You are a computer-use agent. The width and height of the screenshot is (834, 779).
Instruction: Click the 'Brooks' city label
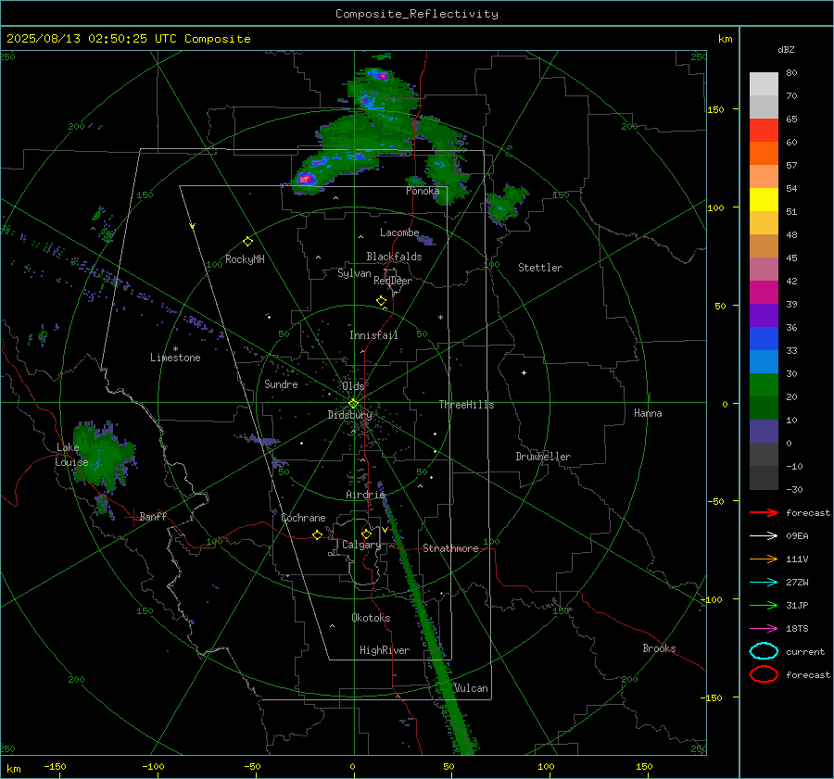659,648
